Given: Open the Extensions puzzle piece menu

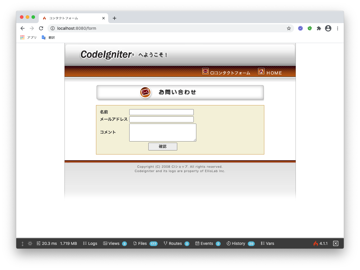Looking at the screenshot, I should [x=319, y=28].
